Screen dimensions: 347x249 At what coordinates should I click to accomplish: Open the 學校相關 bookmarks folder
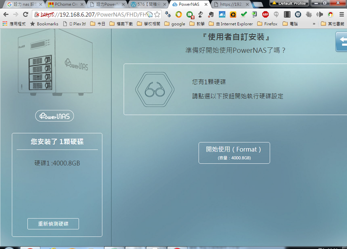pos(149,24)
